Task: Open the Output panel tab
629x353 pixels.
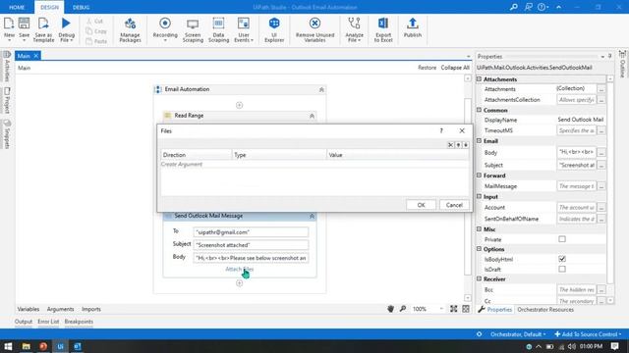Action: 24,322
